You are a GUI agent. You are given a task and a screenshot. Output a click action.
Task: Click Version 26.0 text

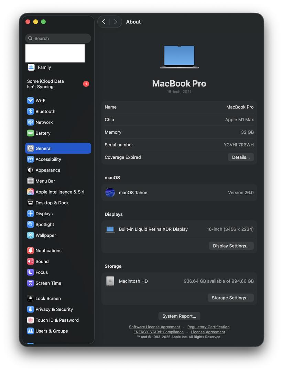[241, 193]
